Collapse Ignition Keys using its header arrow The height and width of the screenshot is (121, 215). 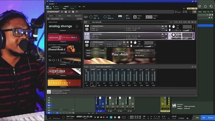coord(91,34)
